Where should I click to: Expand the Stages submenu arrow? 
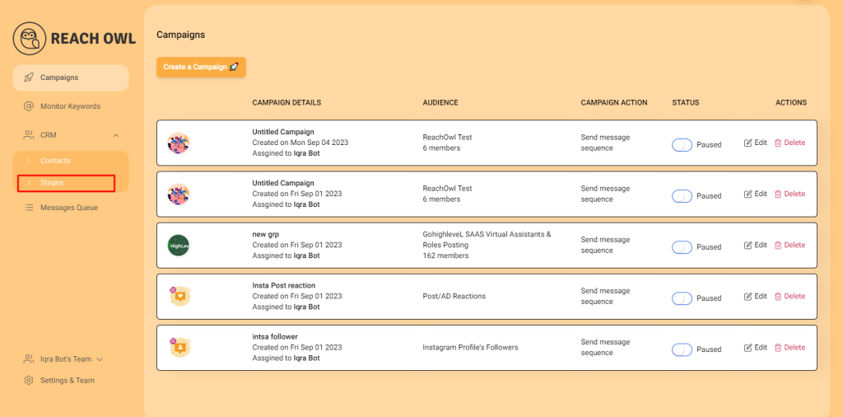[x=29, y=183]
